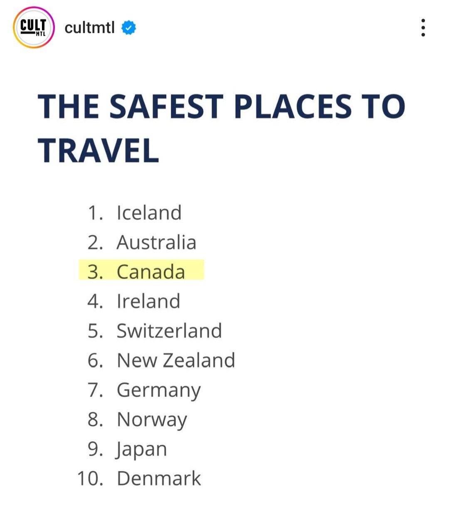The width and height of the screenshot is (449, 516).
Task: Open the three-dot post options menu
Action: tap(423, 28)
